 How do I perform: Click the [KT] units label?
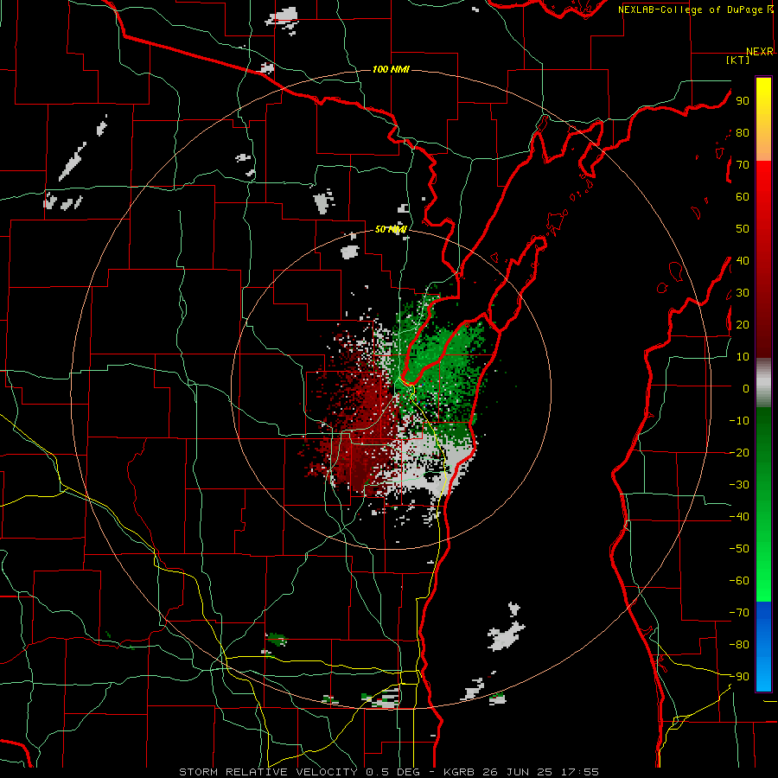point(737,60)
